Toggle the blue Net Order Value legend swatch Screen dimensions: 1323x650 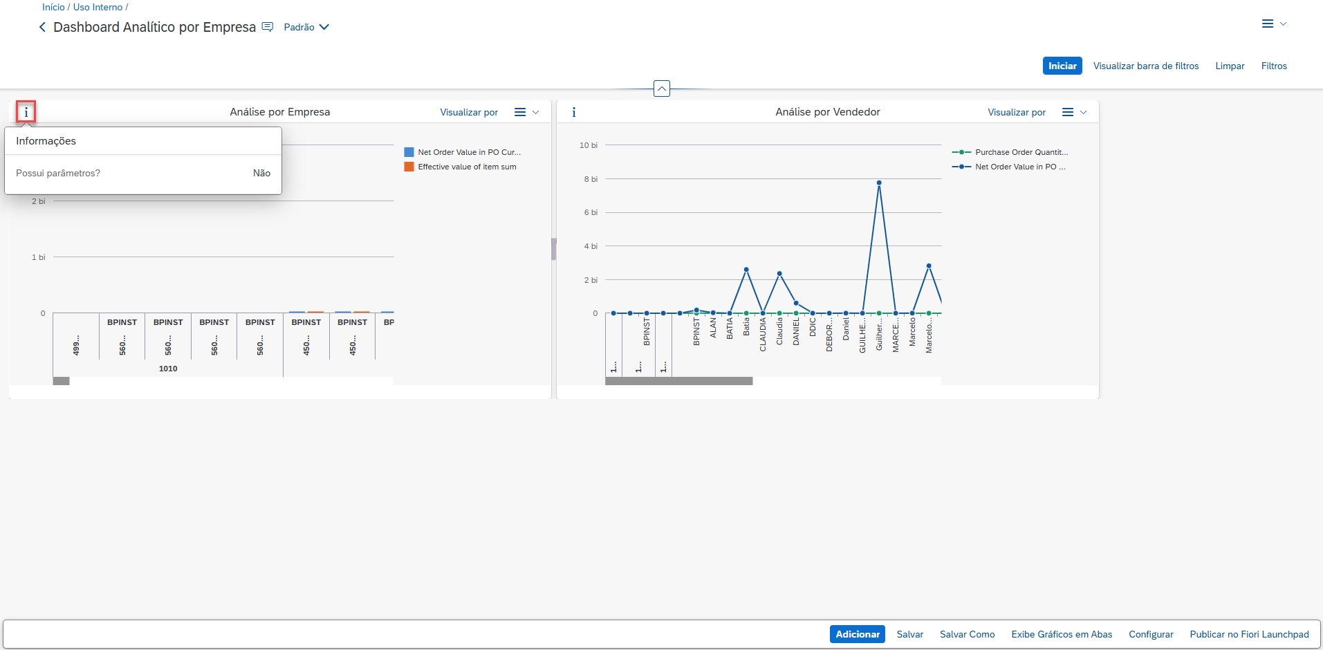pyautogui.click(x=409, y=152)
